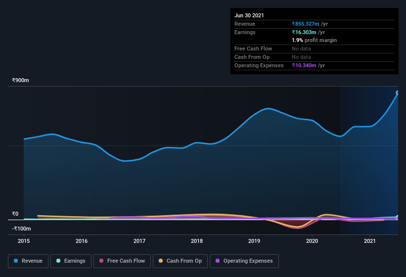Select the Jun 30 2021 tooltip date

(249, 15)
